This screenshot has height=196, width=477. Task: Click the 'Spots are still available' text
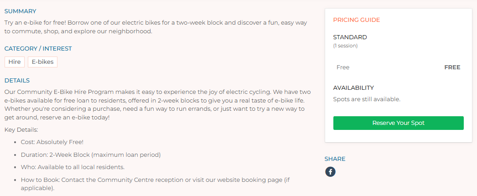click(x=367, y=99)
